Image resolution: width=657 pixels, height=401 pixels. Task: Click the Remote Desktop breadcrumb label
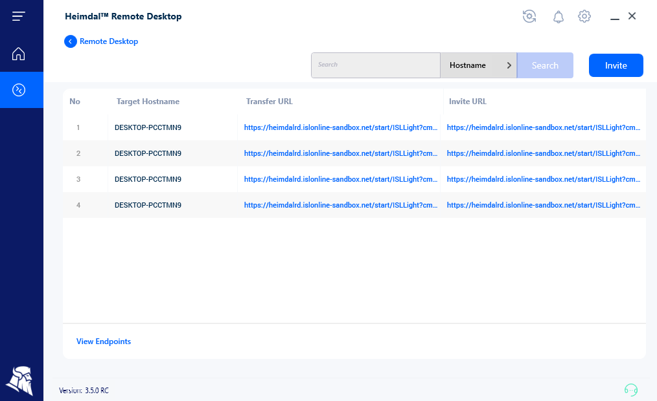click(x=108, y=41)
